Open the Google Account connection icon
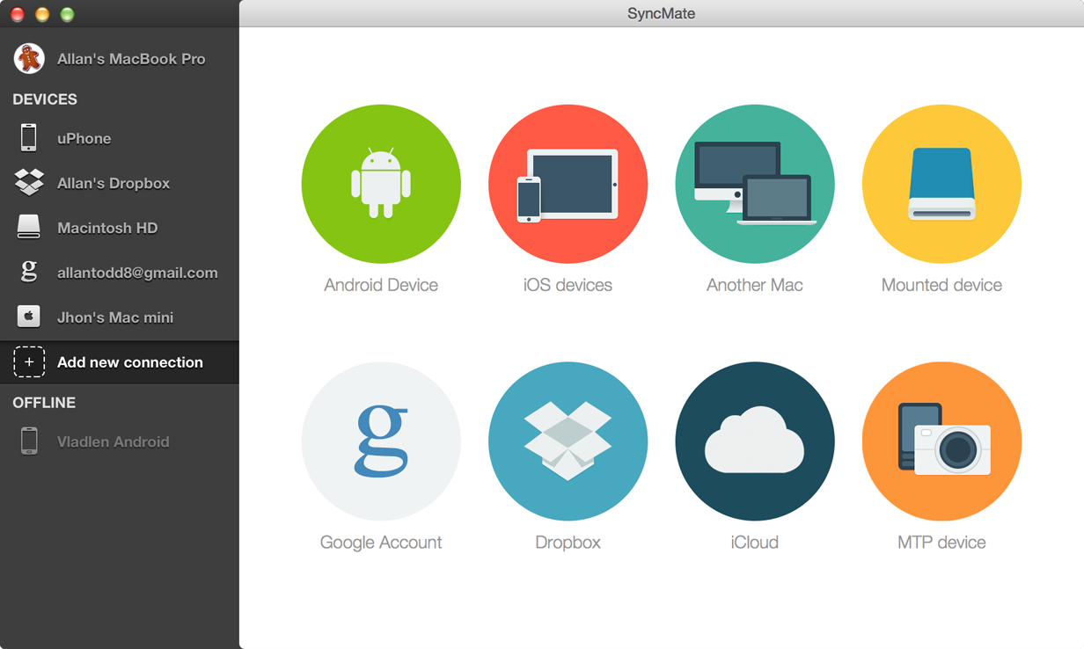Image resolution: width=1084 pixels, height=649 pixels. 381,441
